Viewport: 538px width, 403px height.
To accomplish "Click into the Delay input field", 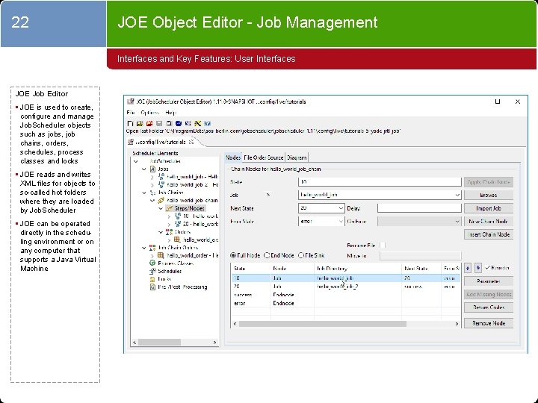I will pyautogui.click(x=419, y=208).
